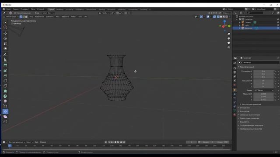Open the XYZ Euler rotation mode dropdown
The width and height of the screenshot is (280, 157).
(x=263, y=90)
